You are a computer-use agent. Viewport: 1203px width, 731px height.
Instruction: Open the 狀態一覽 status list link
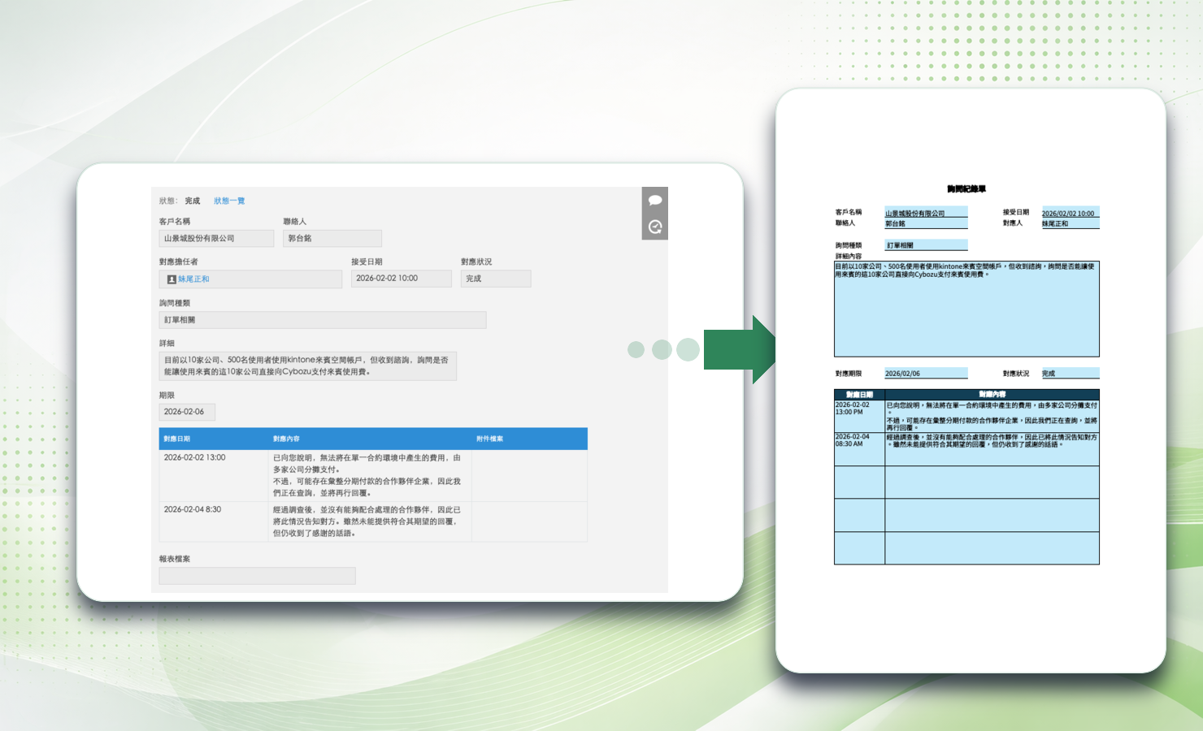tap(229, 201)
